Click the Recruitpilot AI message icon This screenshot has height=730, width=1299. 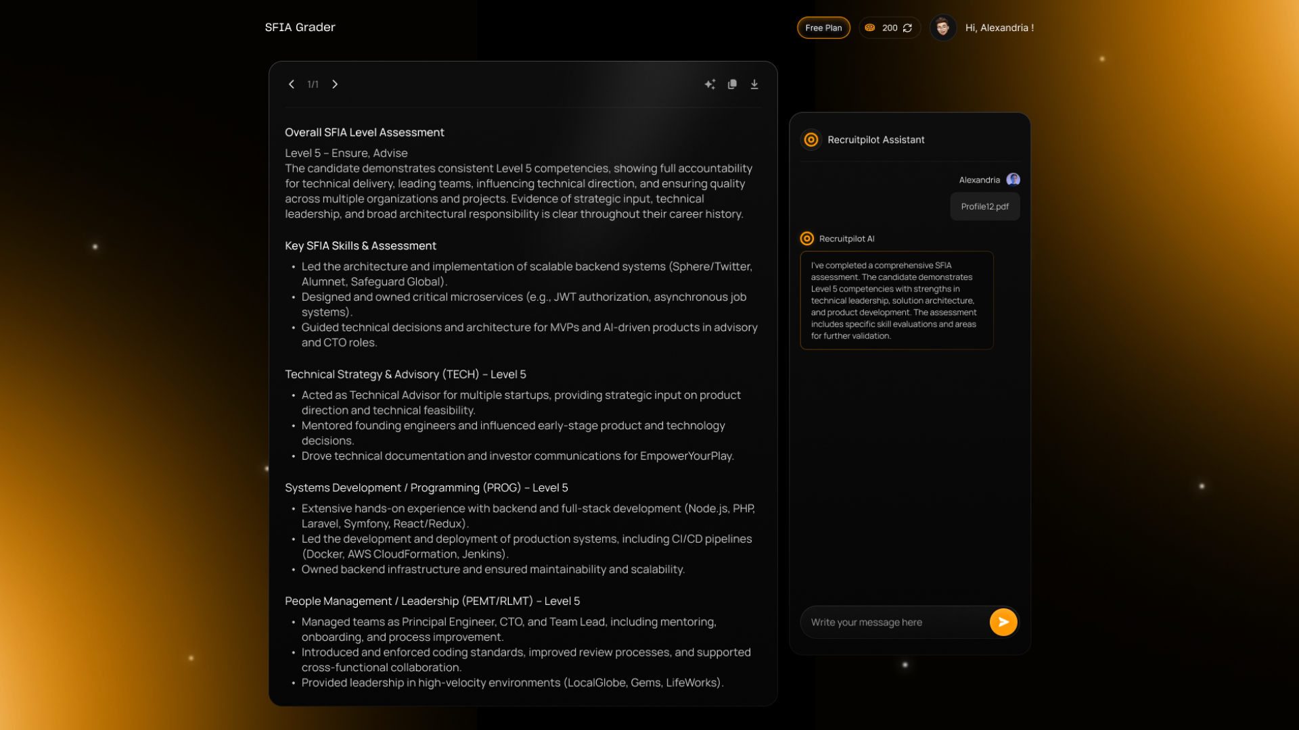pyautogui.click(x=806, y=239)
